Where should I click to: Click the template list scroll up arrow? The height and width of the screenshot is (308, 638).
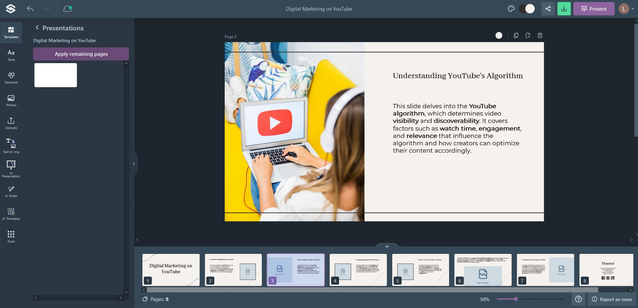(x=126, y=63)
